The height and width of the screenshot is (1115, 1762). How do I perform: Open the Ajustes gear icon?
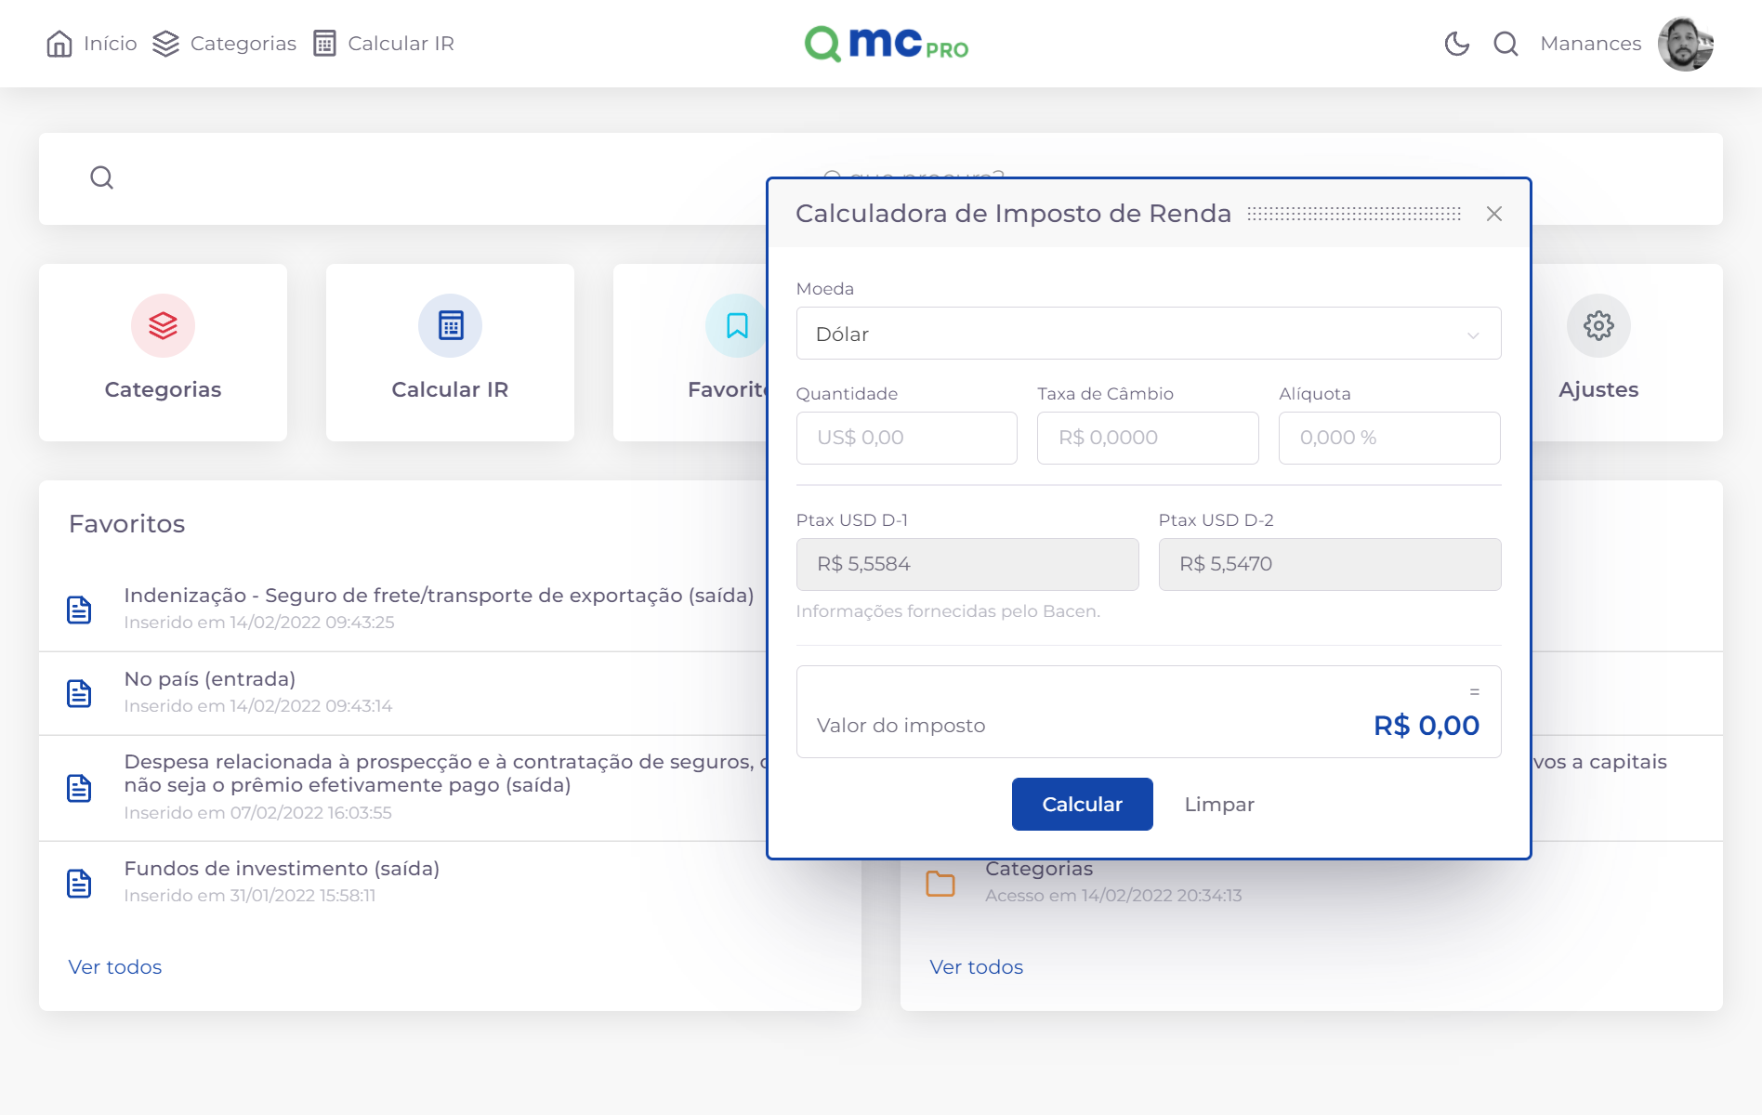coord(1598,326)
